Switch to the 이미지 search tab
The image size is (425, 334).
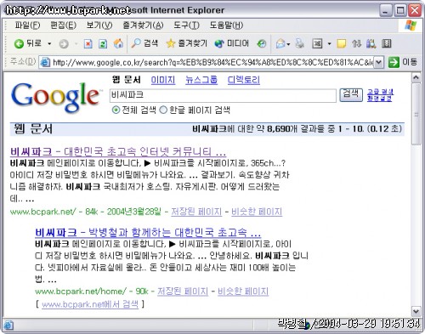[x=163, y=80]
